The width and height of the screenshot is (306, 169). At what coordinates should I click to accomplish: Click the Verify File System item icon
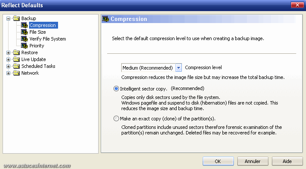point(24,39)
